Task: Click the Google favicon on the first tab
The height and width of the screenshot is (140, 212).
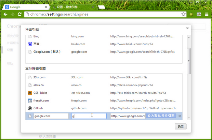Action: tap(7, 7)
